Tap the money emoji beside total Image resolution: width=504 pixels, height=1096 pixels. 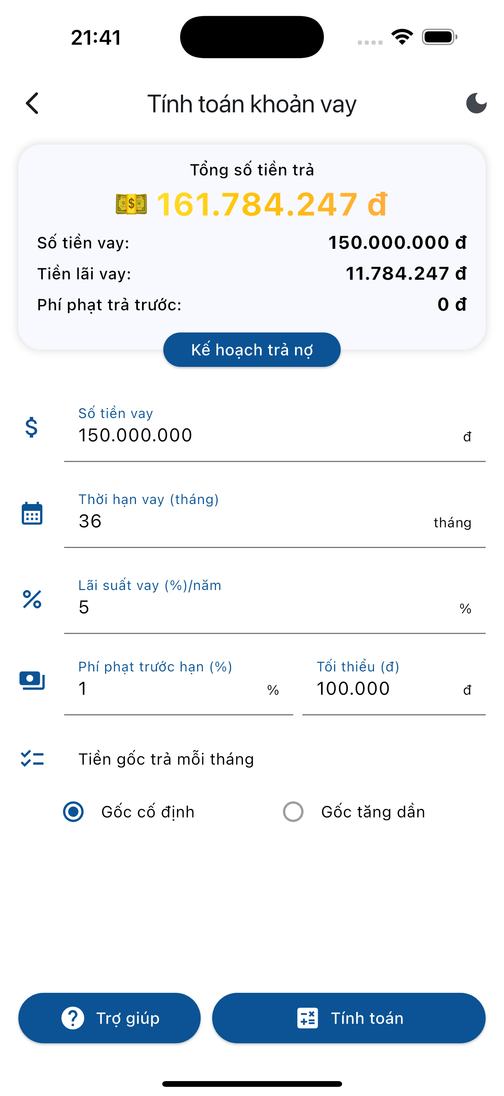131,204
